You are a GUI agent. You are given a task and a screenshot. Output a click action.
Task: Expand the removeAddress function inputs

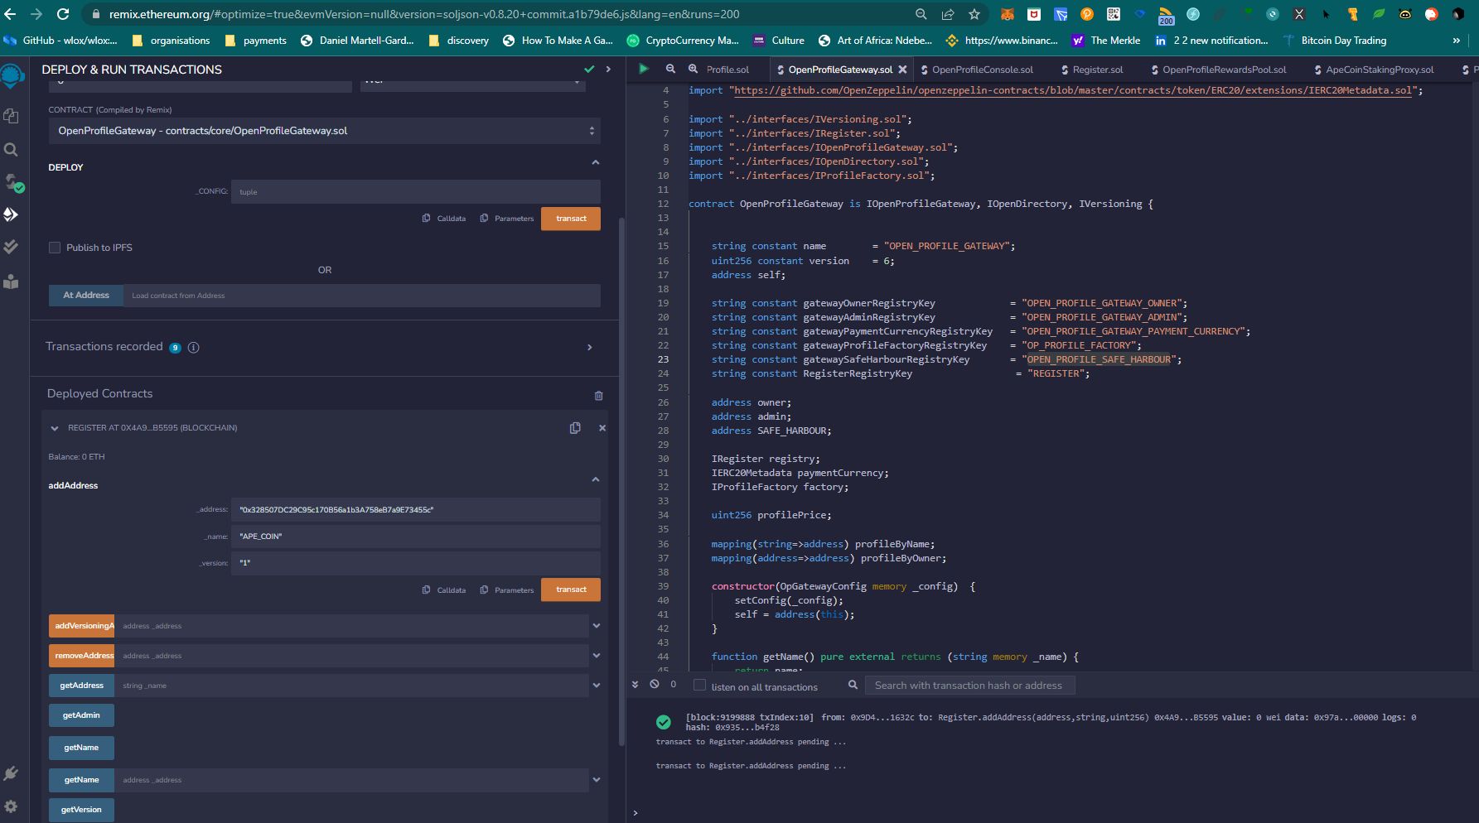point(596,656)
